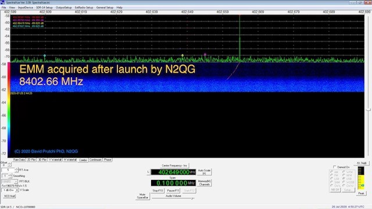The width and height of the screenshot is (372, 209).
Task: Click the Offset spinner arrows
Action: tap(9, 164)
